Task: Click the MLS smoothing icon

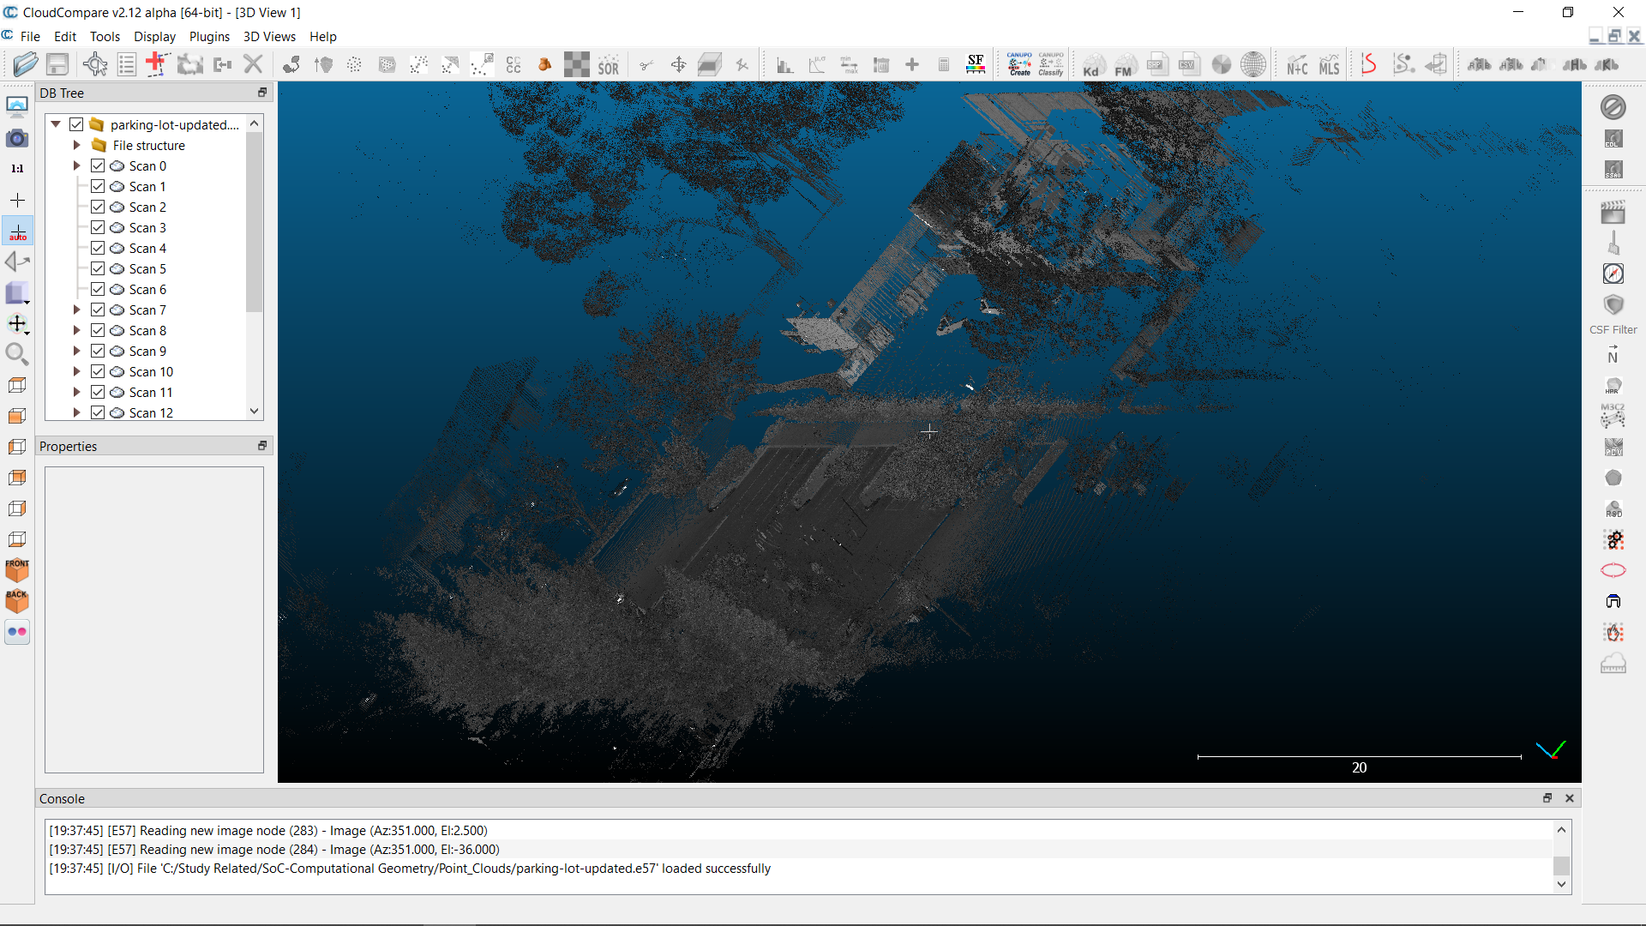Action: click(1328, 64)
